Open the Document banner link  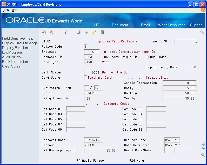click(x=120, y=25)
